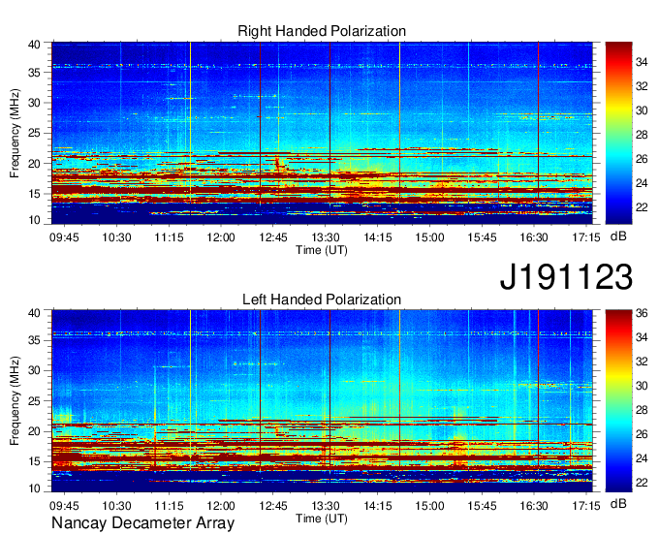Screen dimensions: 659x535
Task: Click the 30 tick on Right Handed colorbar
Action: 642,110
